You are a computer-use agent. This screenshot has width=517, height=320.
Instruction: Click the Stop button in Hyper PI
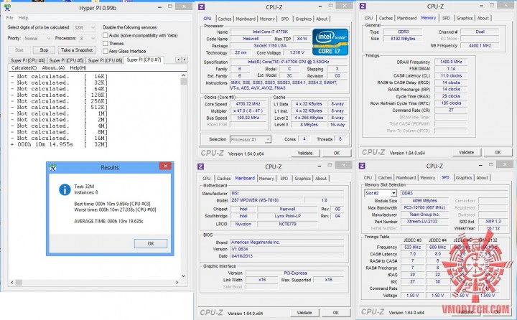44,50
